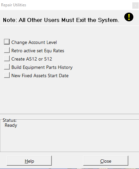The width and height of the screenshot is (139, 169).
Task: Click the yellow exclamation warning icon
Action: click(129, 17)
